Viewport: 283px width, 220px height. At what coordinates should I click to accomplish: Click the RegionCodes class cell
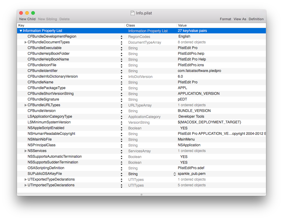click(139, 37)
